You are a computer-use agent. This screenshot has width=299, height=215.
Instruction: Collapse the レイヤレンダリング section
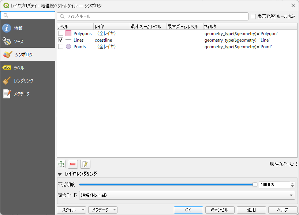coord(60,174)
